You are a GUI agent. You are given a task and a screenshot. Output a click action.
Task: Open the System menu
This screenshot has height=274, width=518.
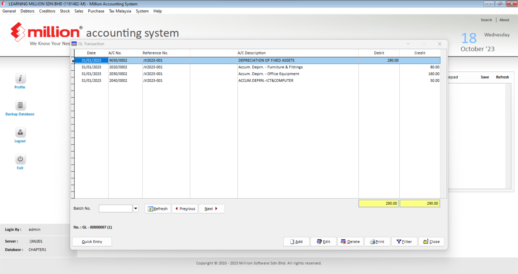coord(142,11)
